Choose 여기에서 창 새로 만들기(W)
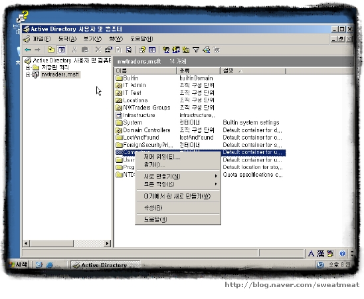Image resolution: width=364 pixels, height=299 pixels. pyautogui.click(x=177, y=196)
